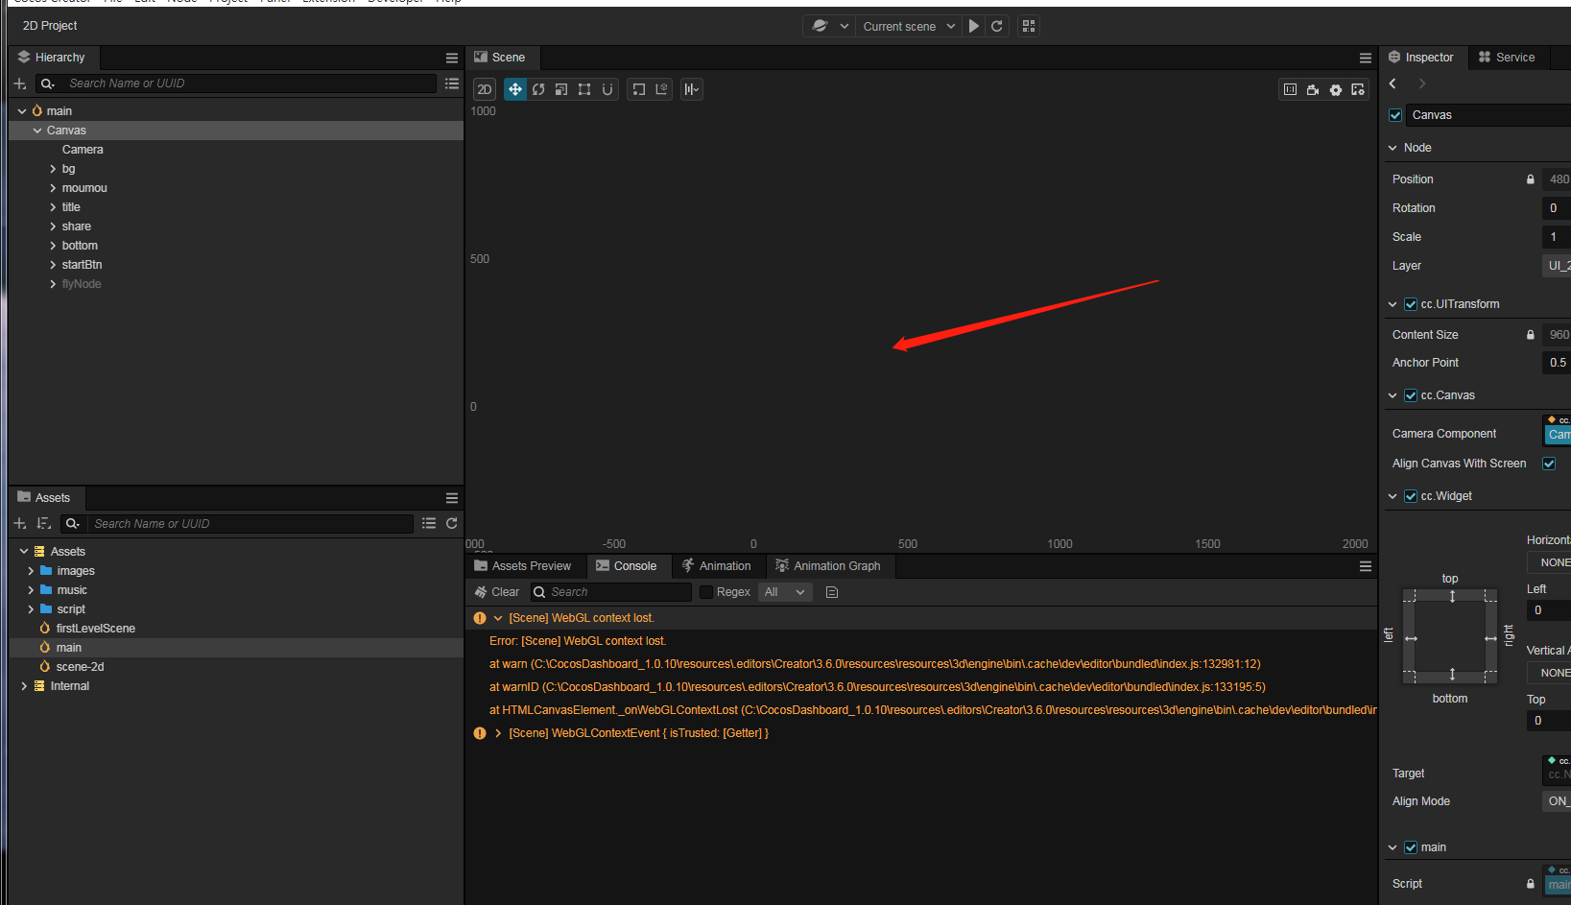The width and height of the screenshot is (1571, 905).
Task: Expand the bg node in Hierarchy
Action: click(x=53, y=169)
